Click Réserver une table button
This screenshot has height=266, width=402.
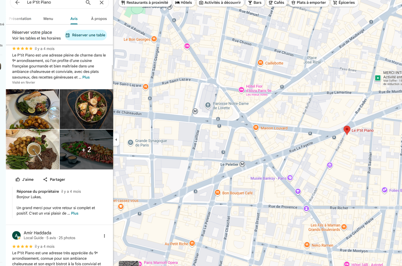click(86, 35)
